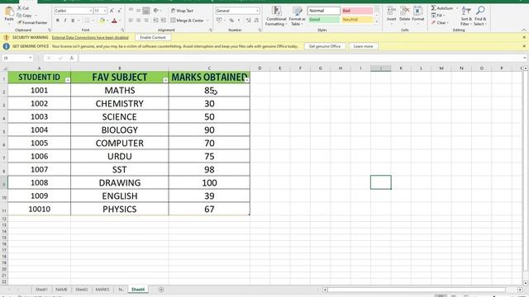
Task: Toggle Middle Align vertical alignment
Action: [x=138, y=11]
